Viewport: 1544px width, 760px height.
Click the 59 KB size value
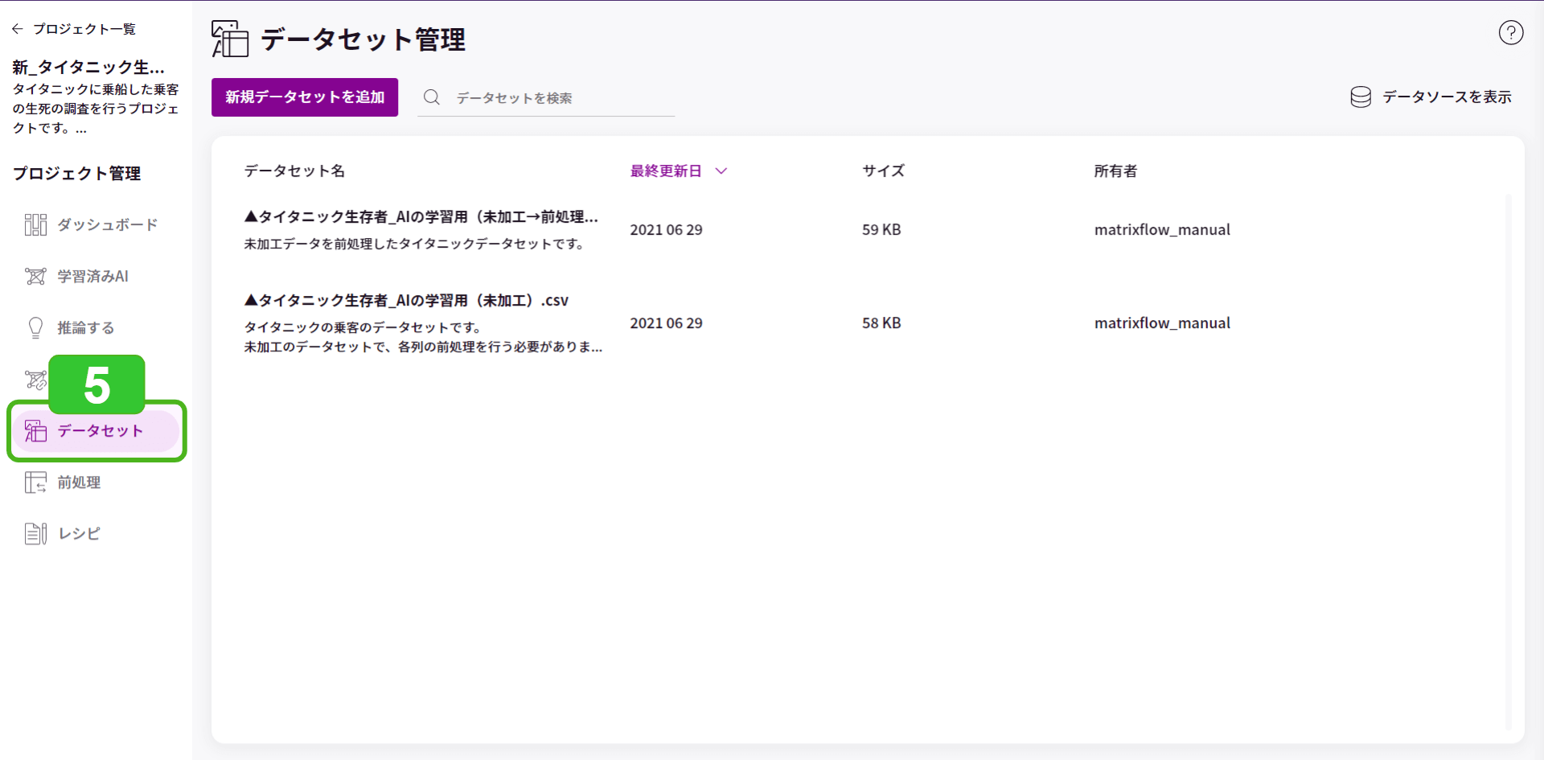(881, 229)
